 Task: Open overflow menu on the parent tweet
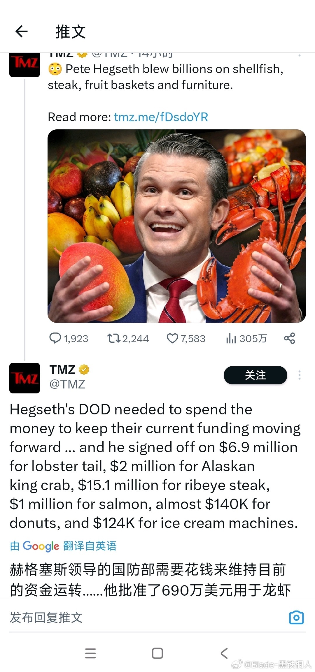[299, 55]
